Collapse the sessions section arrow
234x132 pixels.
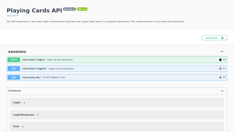tap(222, 51)
